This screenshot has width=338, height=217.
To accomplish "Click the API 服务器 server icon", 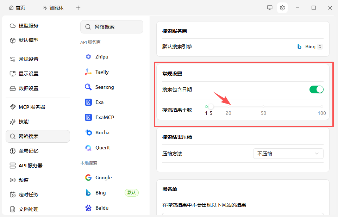I will click(13, 166).
